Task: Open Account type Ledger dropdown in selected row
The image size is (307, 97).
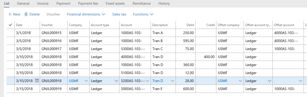Action: 116,81
